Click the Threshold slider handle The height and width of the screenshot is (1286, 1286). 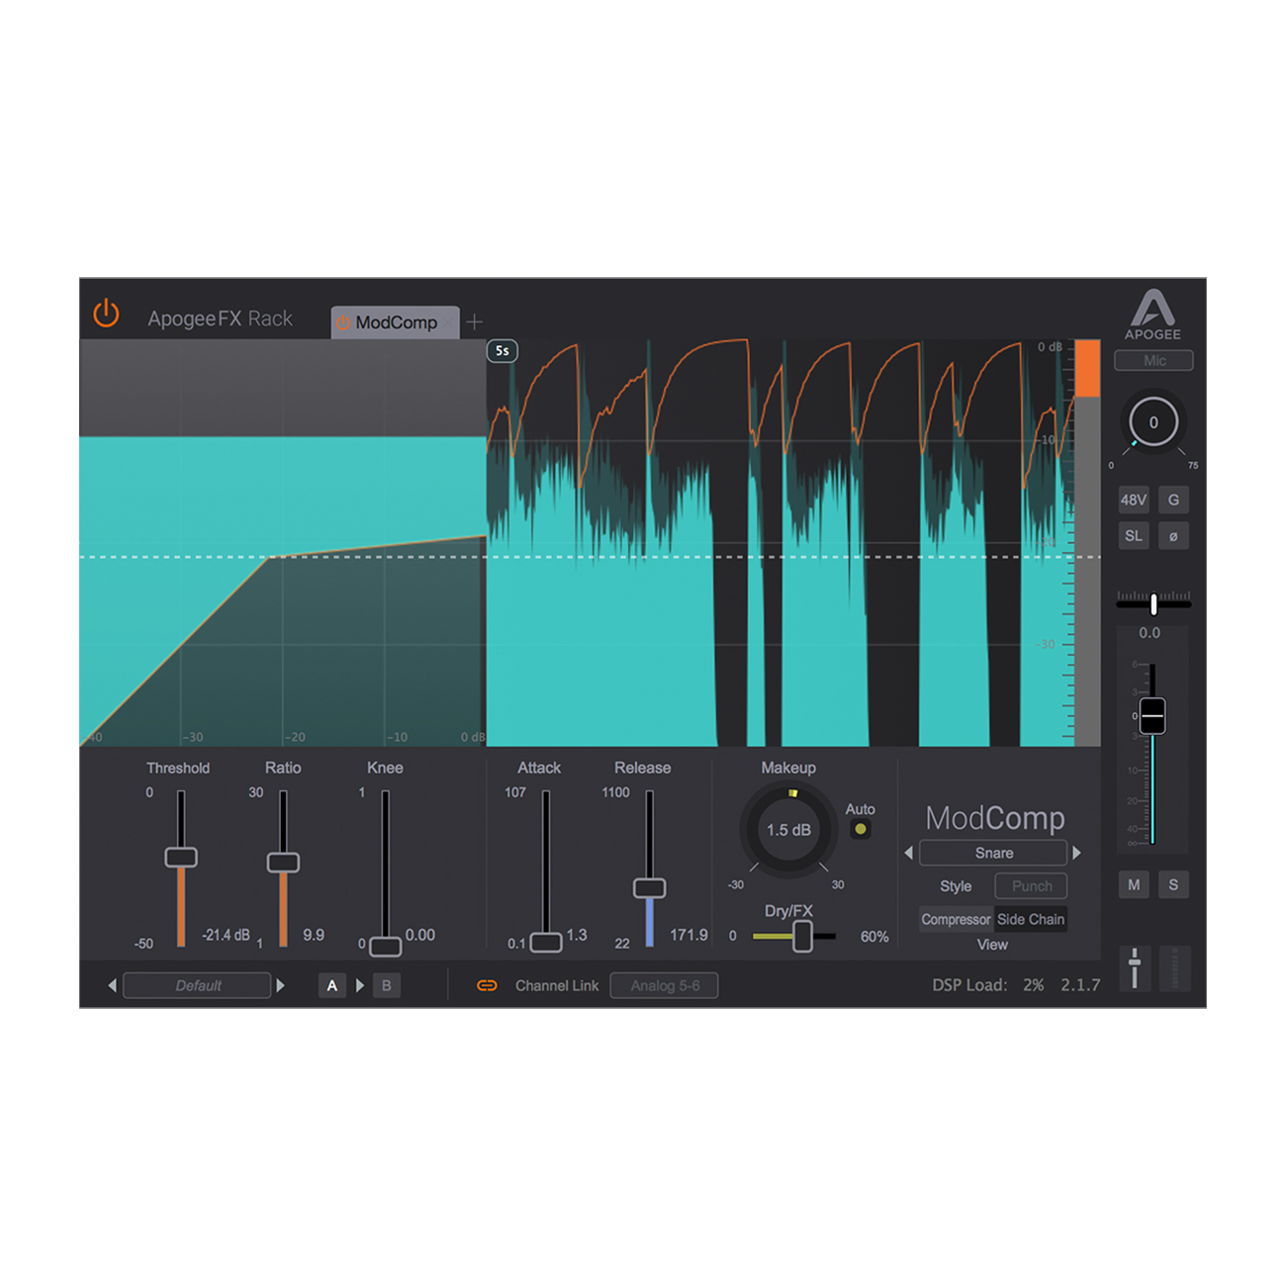point(181,857)
